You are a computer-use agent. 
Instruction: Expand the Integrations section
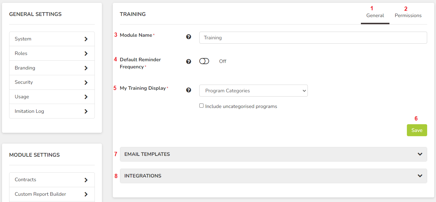click(x=274, y=176)
